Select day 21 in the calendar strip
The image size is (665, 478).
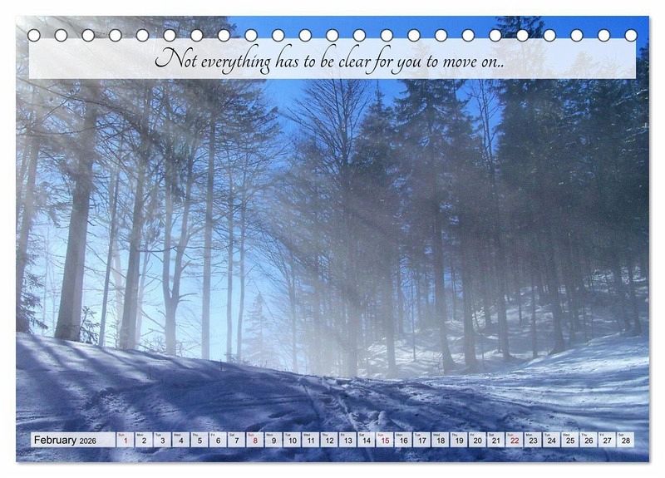[x=496, y=440]
